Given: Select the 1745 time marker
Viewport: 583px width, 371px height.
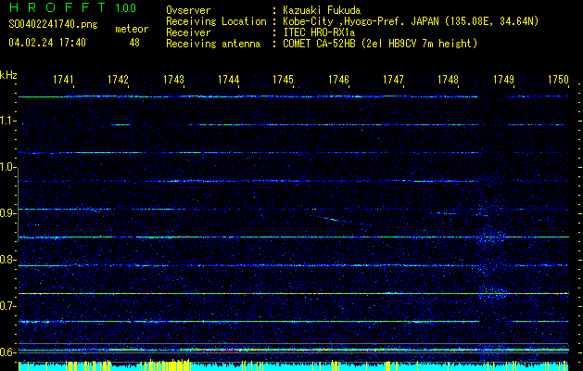Looking at the screenshot, I should coord(284,80).
